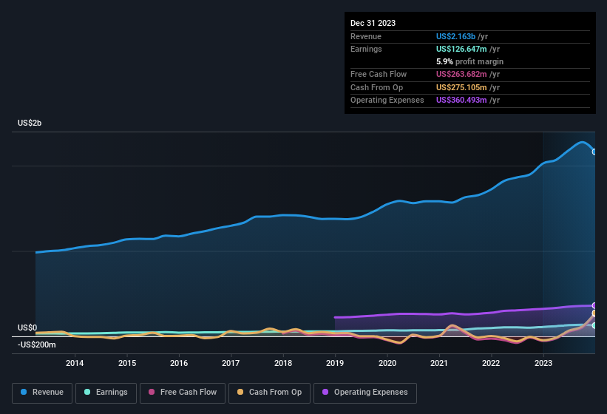Click the purple Operating Expenses legend dot
The image size is (607, 414).
[x=326, y=393]
